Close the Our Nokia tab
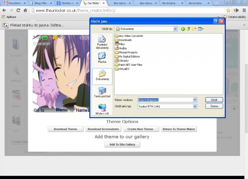This screenshot has height=179, width=248. tap(104, 3)
